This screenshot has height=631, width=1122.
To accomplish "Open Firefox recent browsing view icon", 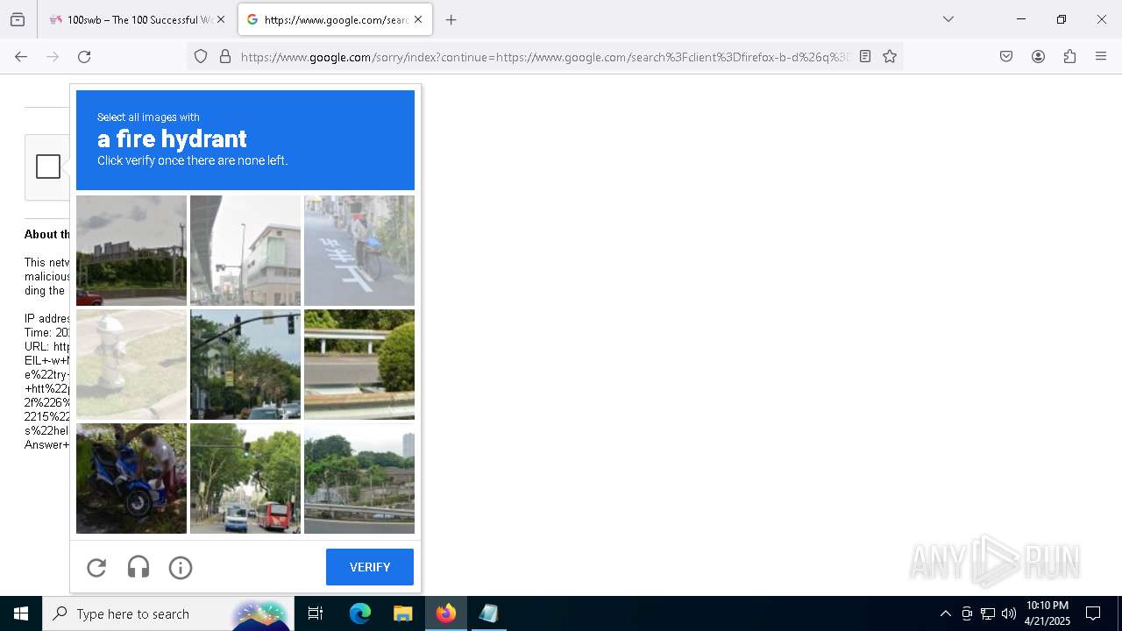I will click(18, 19).
